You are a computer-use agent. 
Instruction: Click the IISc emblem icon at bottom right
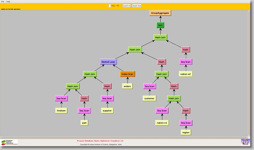point(245,142)
